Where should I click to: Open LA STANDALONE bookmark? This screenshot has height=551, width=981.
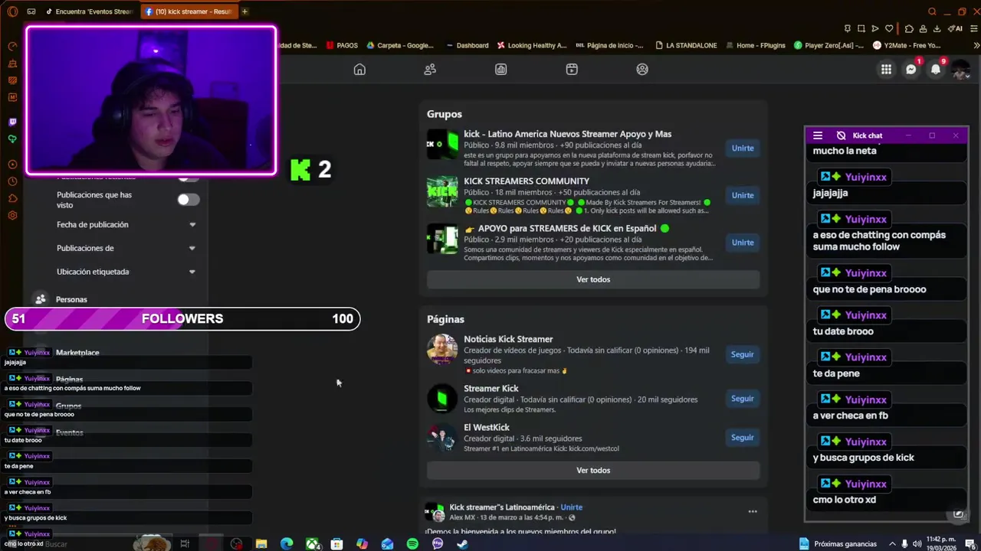coord(685,45)
